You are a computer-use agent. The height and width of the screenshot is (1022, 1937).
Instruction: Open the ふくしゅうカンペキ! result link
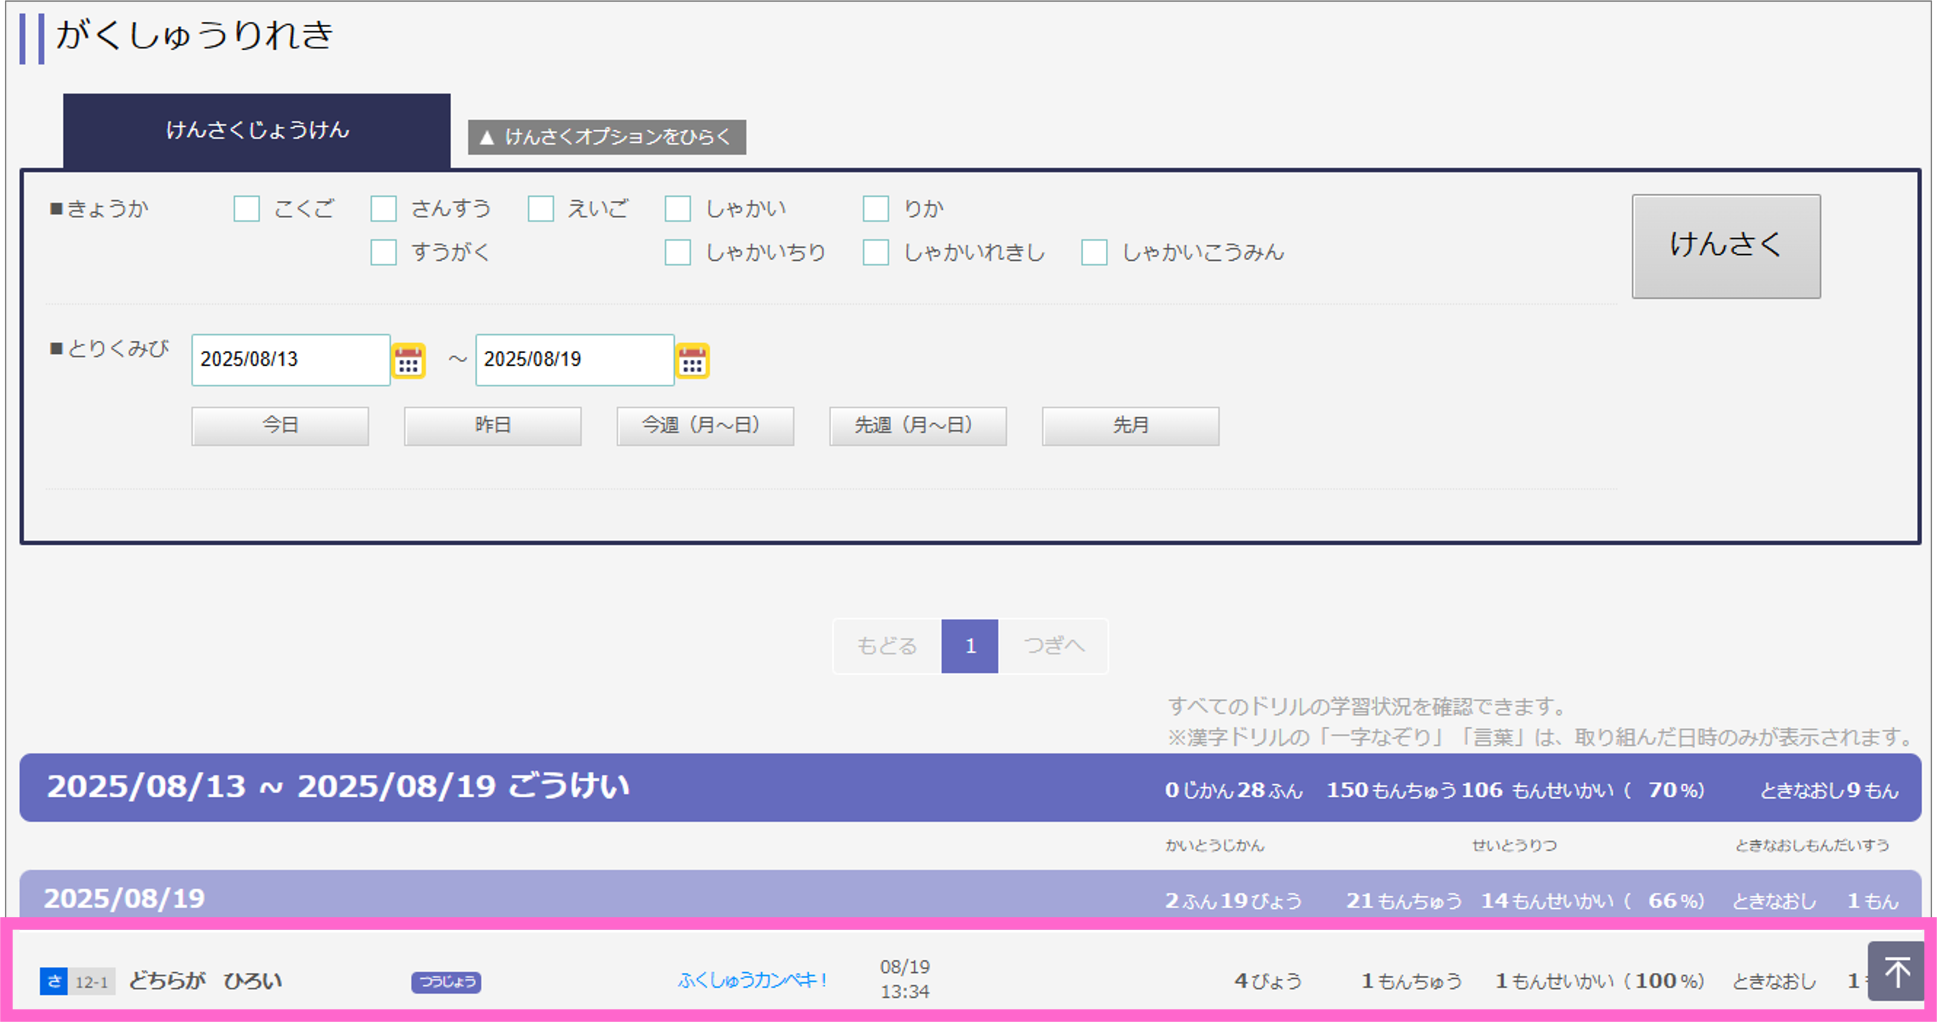751,980
